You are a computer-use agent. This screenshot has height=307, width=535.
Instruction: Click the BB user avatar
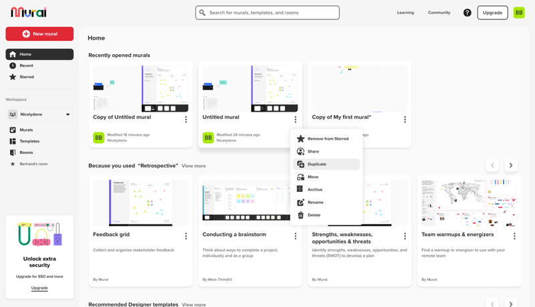coord(519,13)
